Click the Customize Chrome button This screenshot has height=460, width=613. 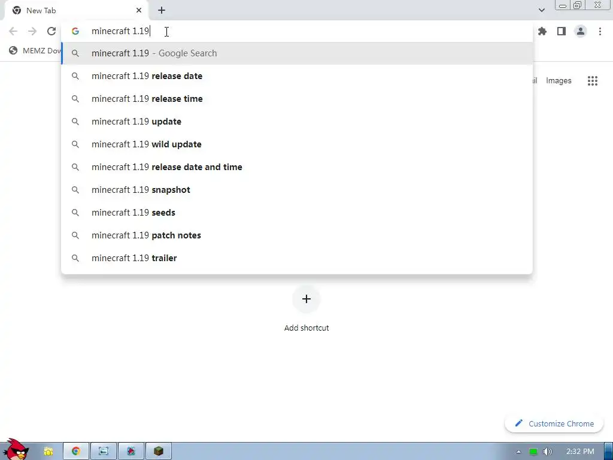[554, 423]
